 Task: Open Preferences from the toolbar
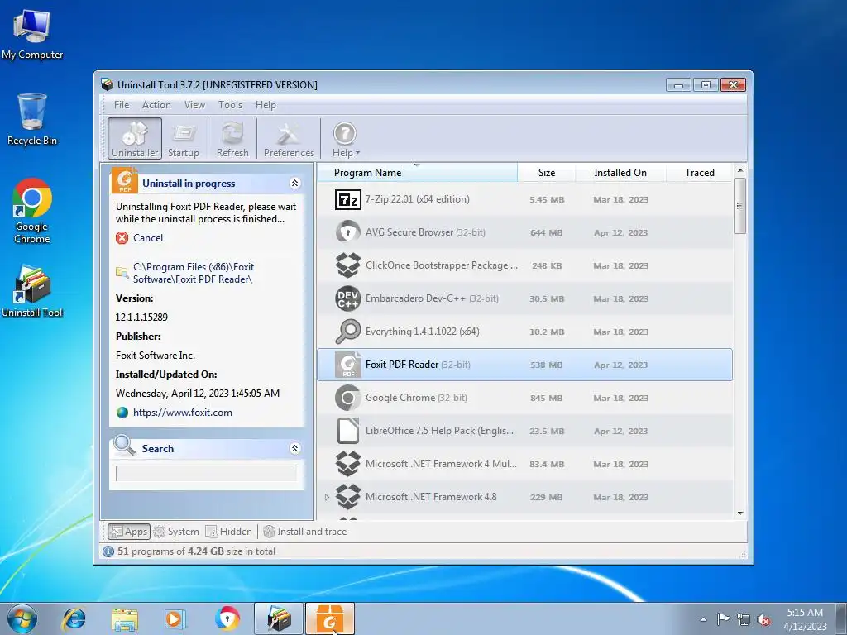pos(289,139)
